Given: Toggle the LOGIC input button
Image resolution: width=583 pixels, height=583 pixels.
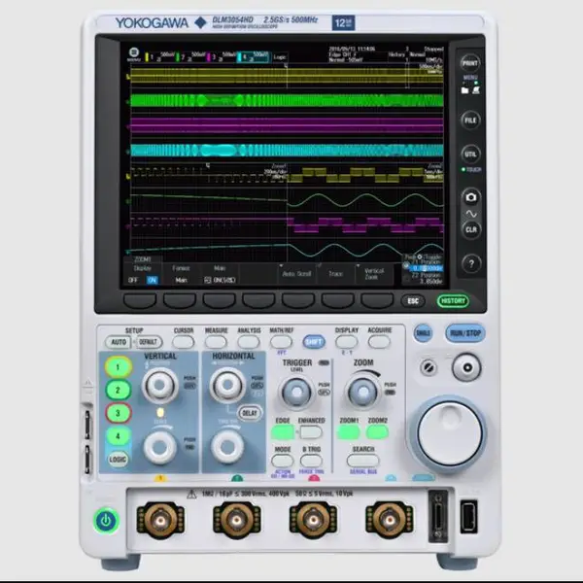Looking at the screenshot, I should [118, 460].
